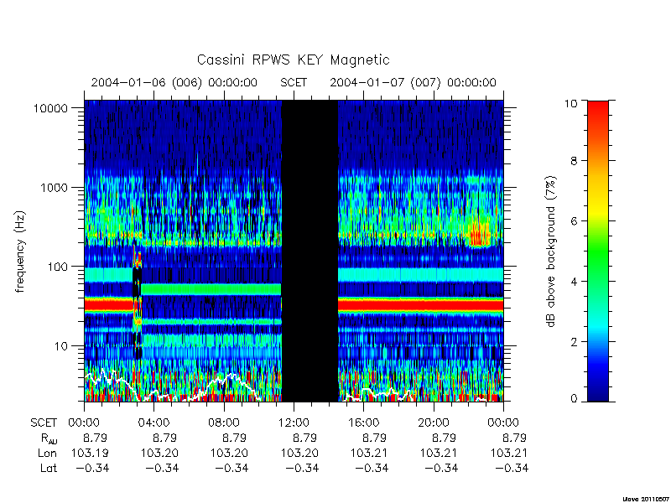Select color scale label 10

(570, 103)
